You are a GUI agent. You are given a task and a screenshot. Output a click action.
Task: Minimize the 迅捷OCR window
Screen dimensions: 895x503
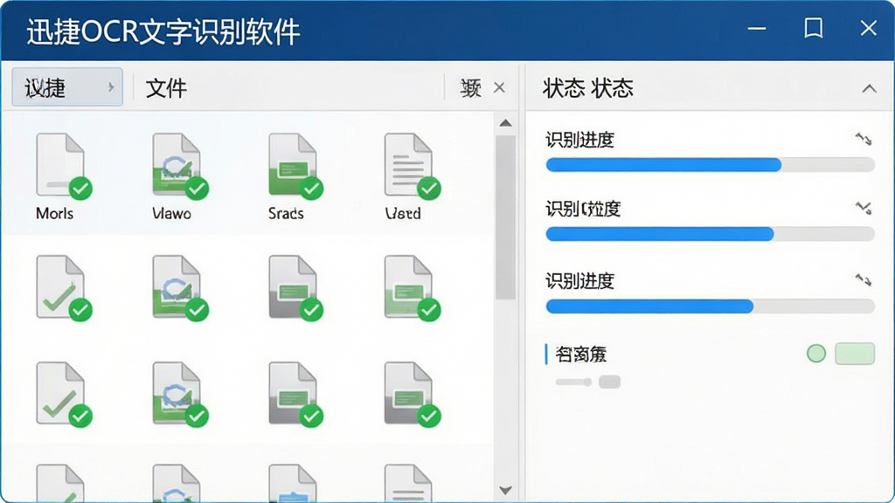tap(757, 28)
